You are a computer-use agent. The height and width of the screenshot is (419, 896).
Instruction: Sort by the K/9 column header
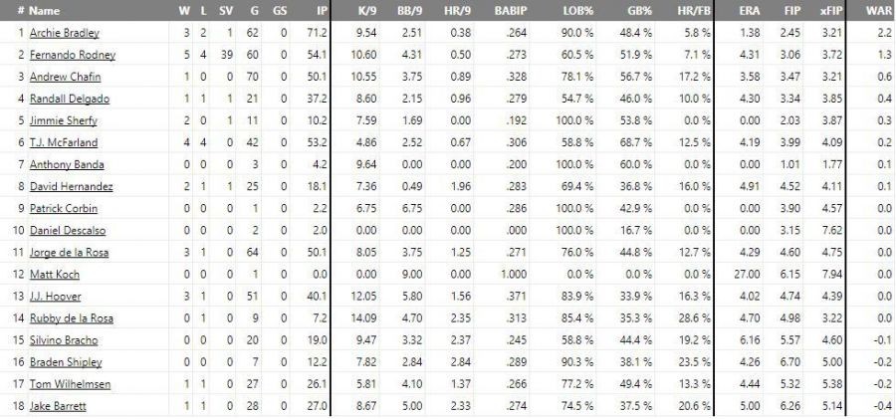365,10
